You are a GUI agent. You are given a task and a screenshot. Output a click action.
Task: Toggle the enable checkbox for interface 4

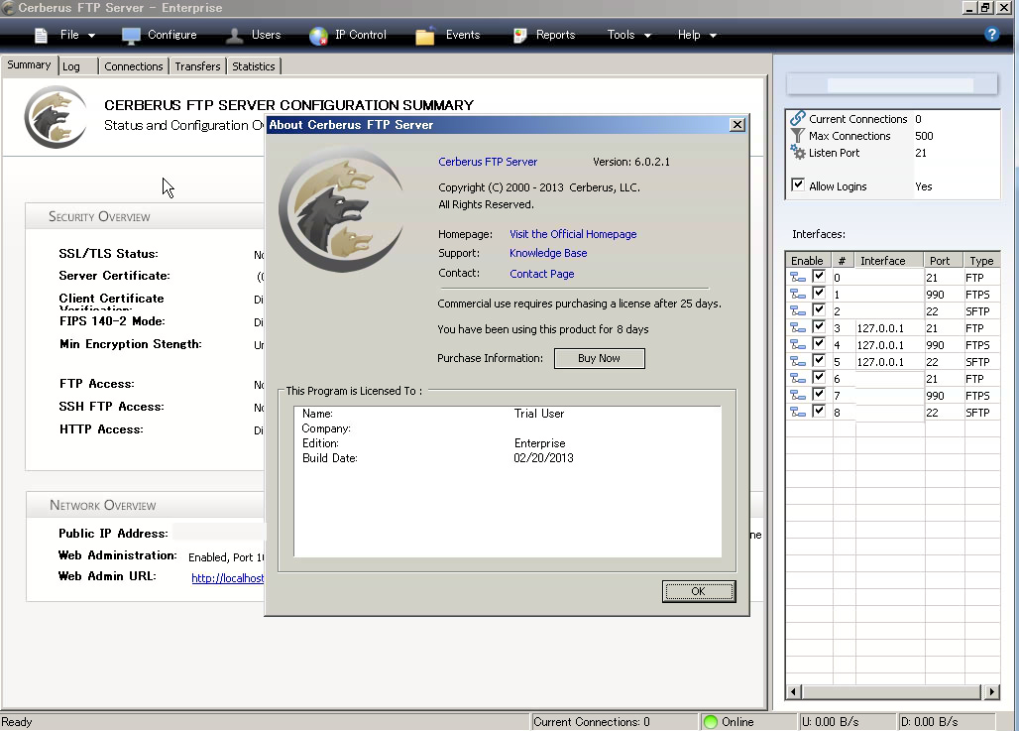[818, 344]
